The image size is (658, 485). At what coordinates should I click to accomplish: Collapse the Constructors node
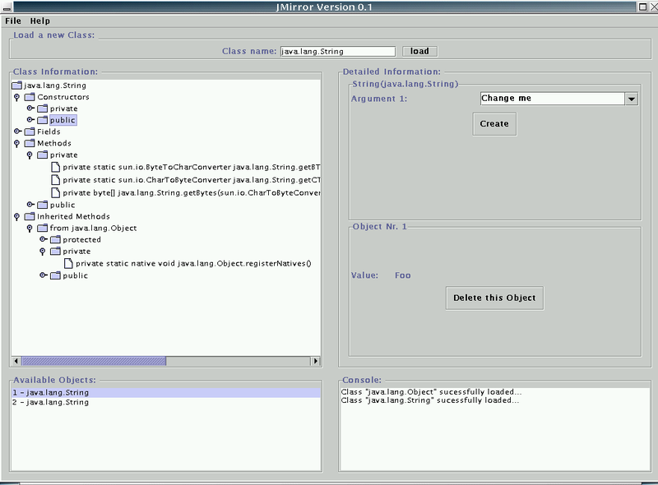coord(16,97)
